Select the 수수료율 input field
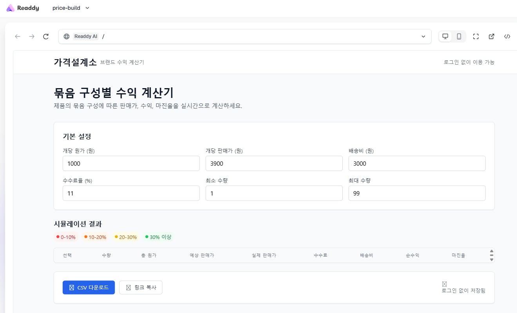This screenshot has width=517, height=313. 131,193
